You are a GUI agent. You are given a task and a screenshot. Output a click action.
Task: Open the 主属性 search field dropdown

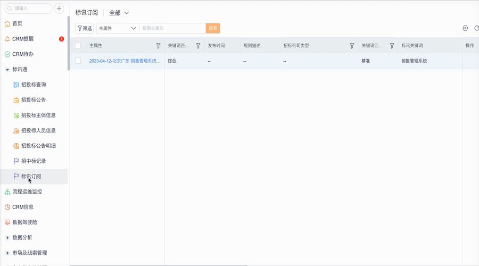118,28
